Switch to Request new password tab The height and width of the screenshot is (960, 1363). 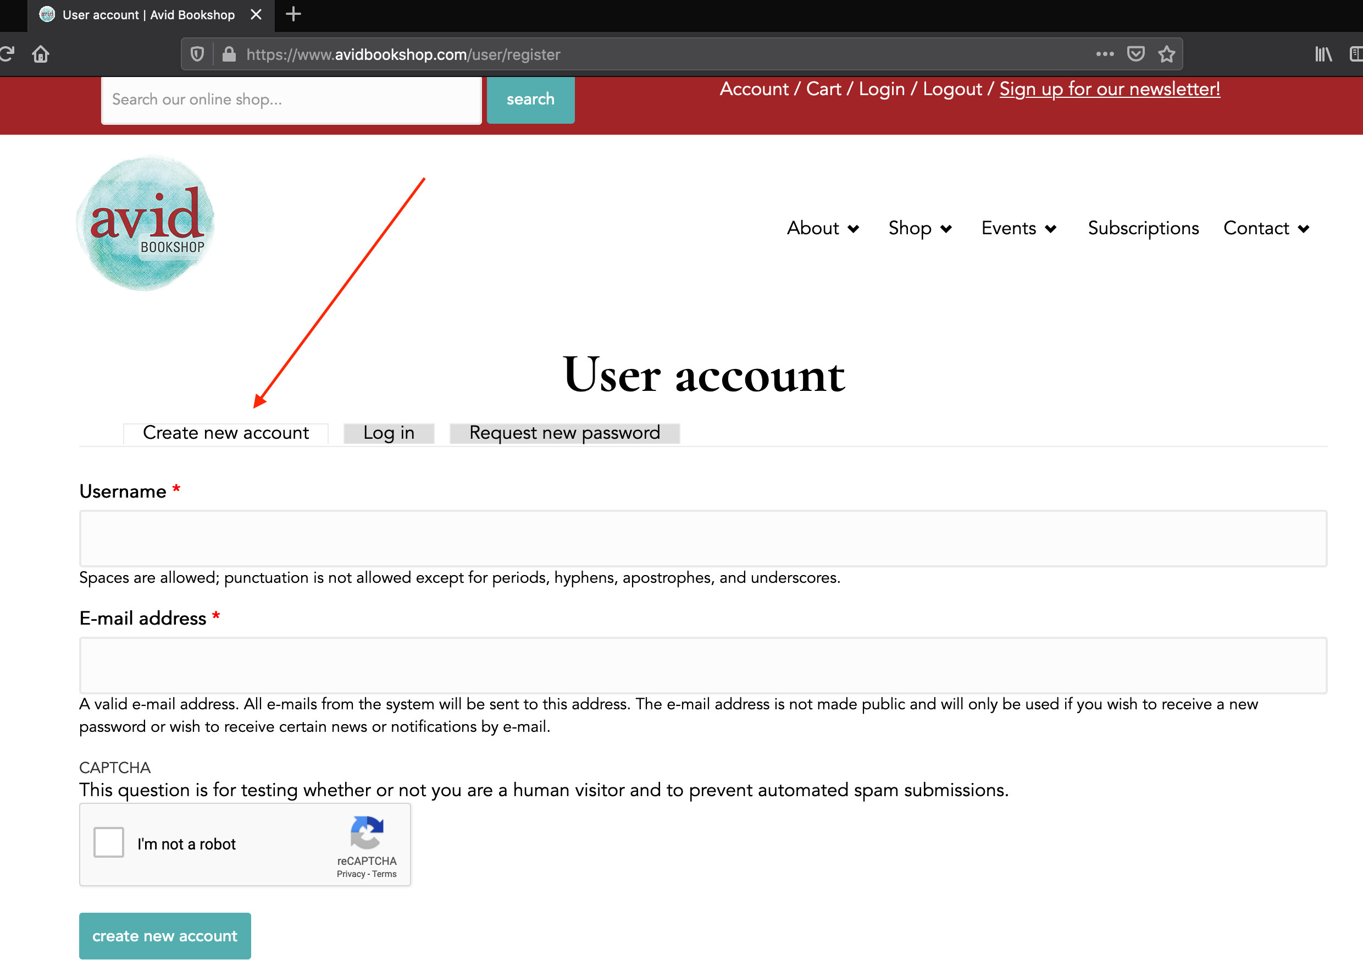(x=564, y=433)
